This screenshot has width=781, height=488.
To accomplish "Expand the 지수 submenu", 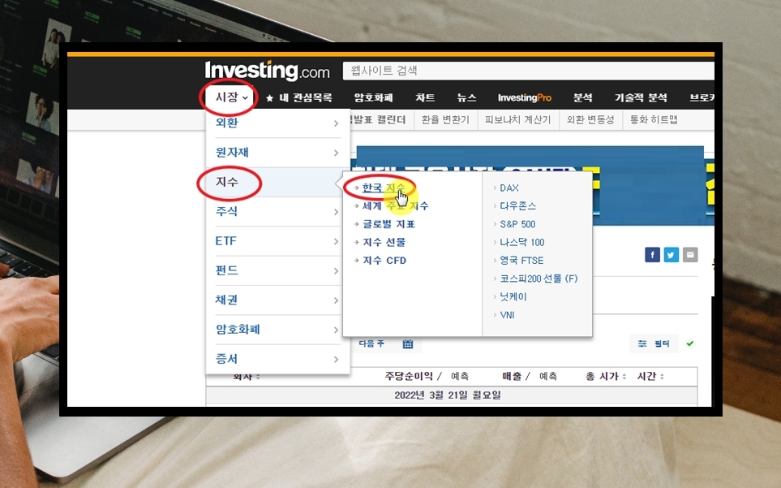I will pyautogui.click(x=277, y=182).
